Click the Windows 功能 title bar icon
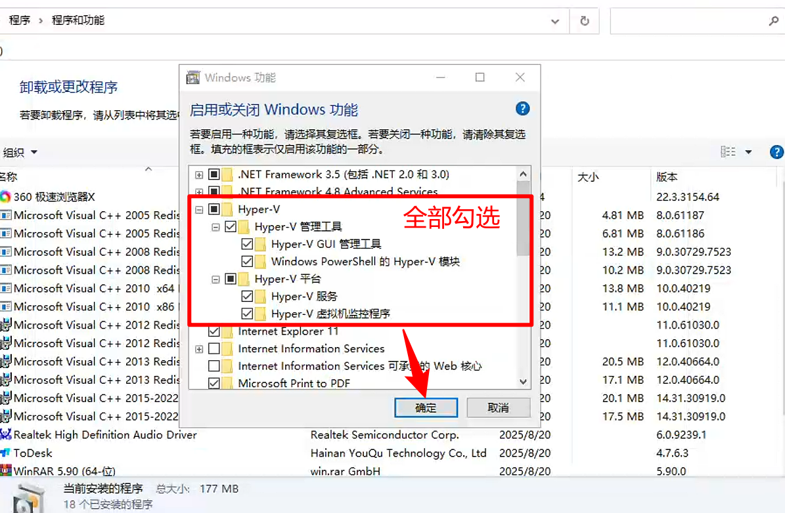This screenshot has height=513, width=785. point(192,77)
